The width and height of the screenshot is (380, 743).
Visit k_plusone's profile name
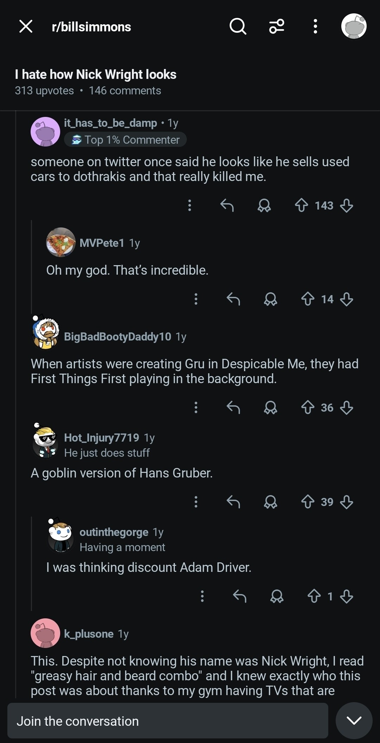[89, 634]
